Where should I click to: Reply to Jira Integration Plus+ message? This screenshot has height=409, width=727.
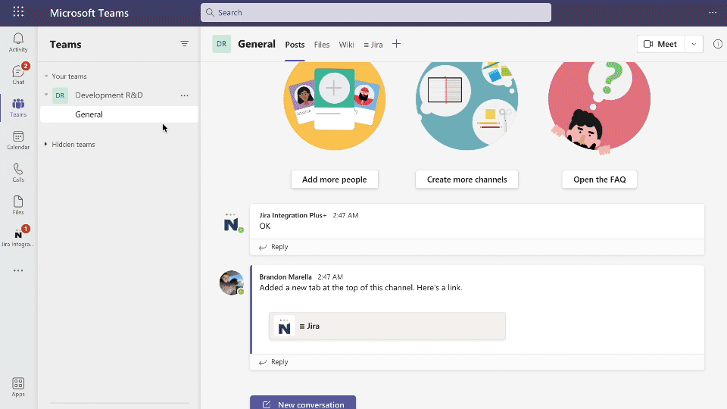coord(273,247)
